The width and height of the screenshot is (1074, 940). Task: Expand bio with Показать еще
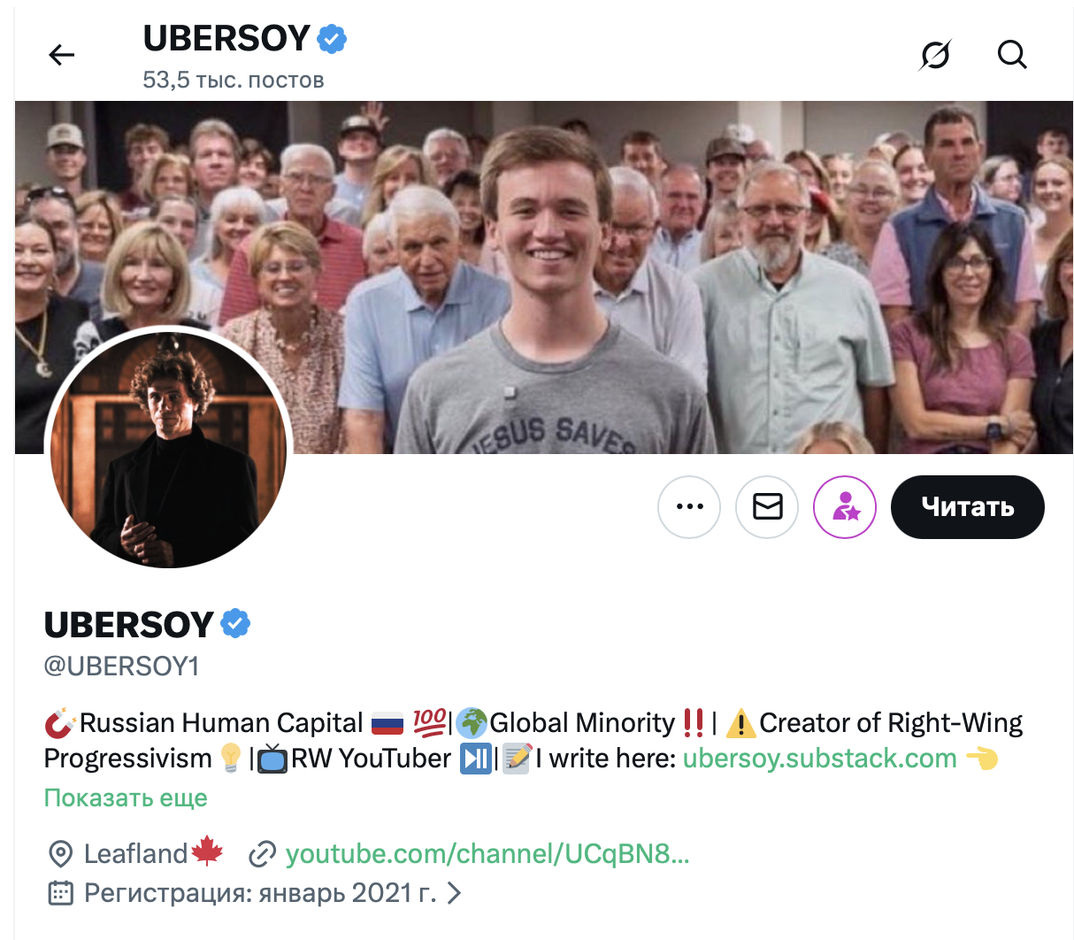coord(126,797)
